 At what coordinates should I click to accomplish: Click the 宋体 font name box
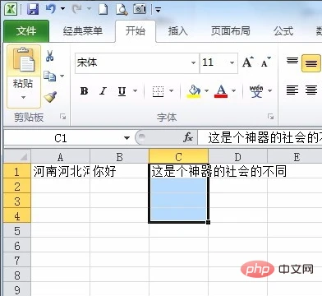133,62
